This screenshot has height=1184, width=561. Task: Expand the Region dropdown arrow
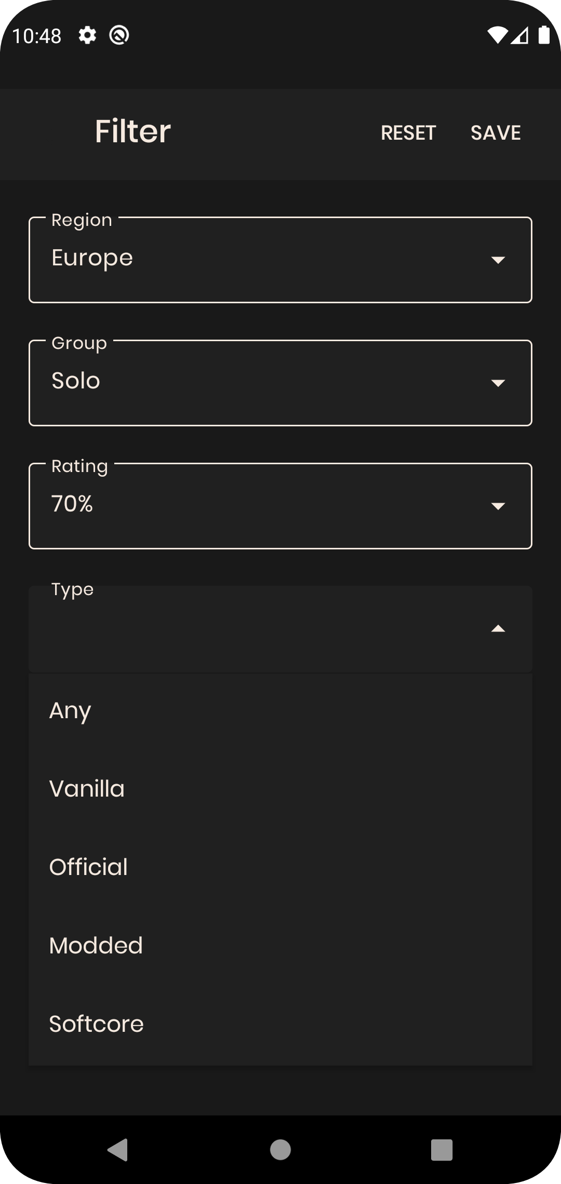tap(498, 260)
